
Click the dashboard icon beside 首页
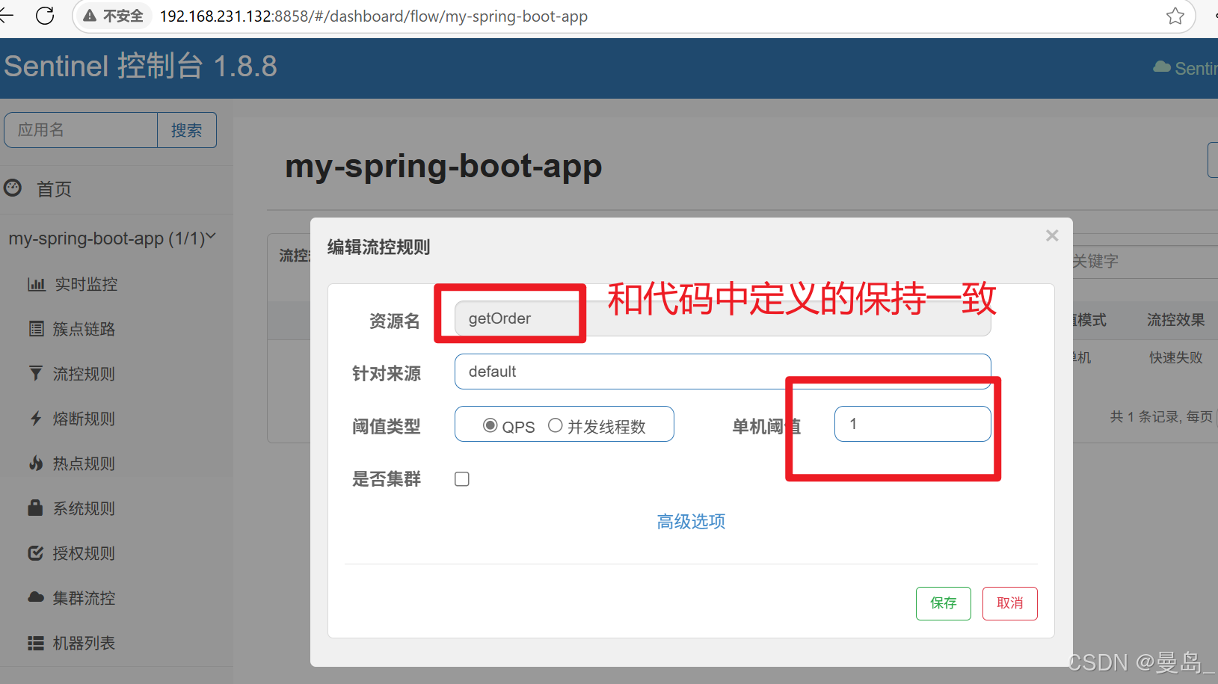pos(13,188)
